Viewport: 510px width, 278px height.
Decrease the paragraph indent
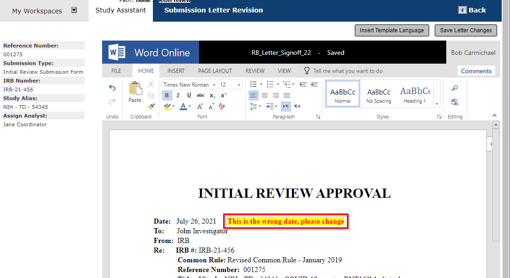(x=303, y=84)
